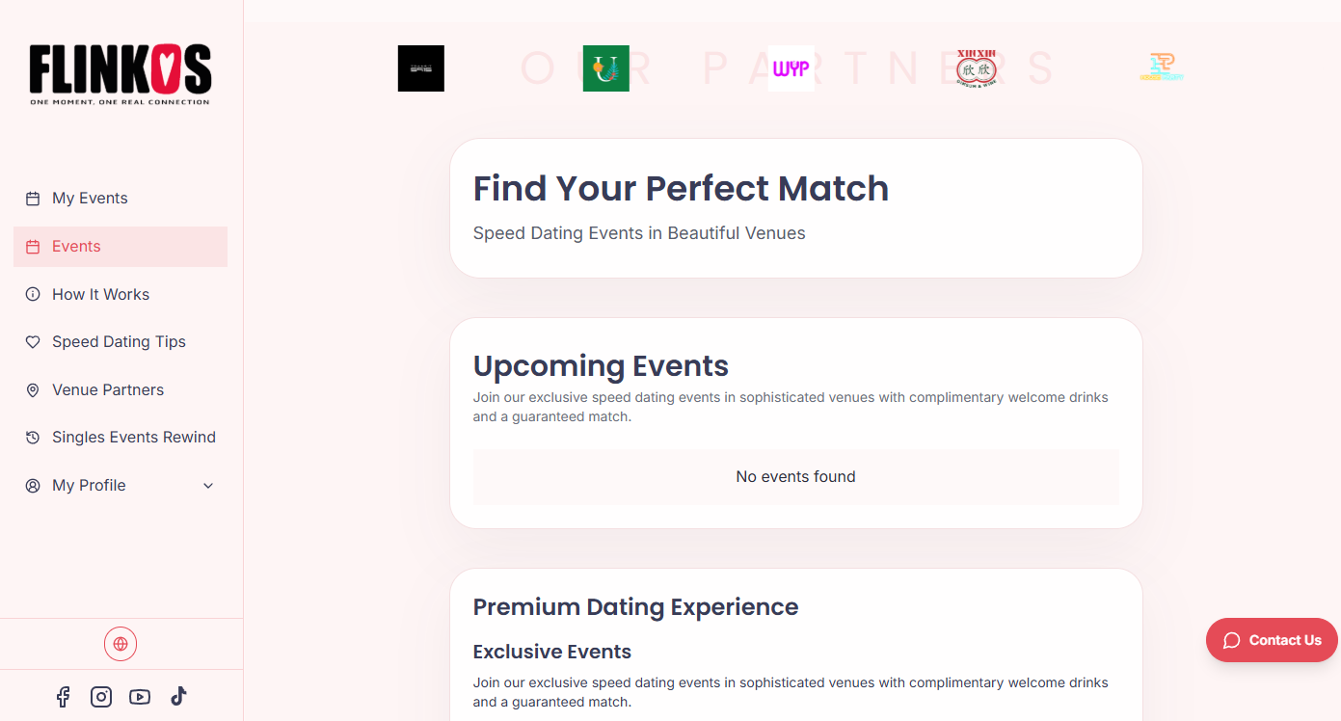Click the TikTok icon in sidebar footer
Viewport: 1341px width, 721px height.
[178, 697]
